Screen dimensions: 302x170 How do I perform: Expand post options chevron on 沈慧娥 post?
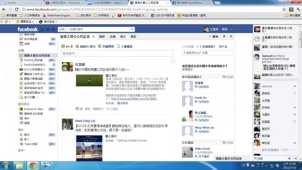click(x=173, y=61)
